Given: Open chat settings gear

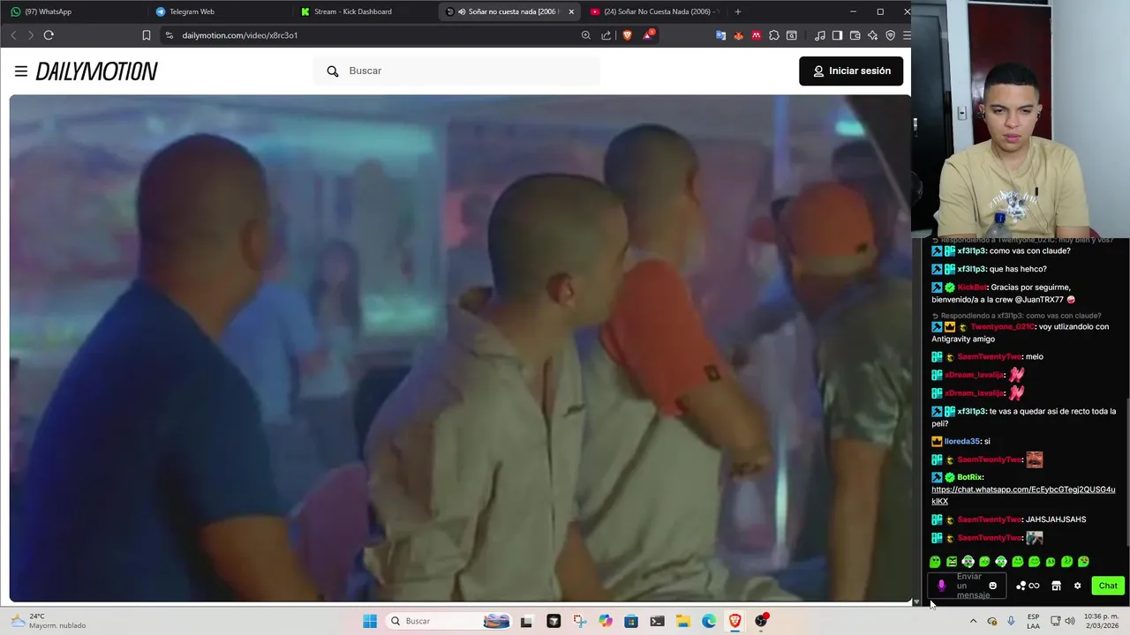Looking at the screenshot, I should 1077,586.
